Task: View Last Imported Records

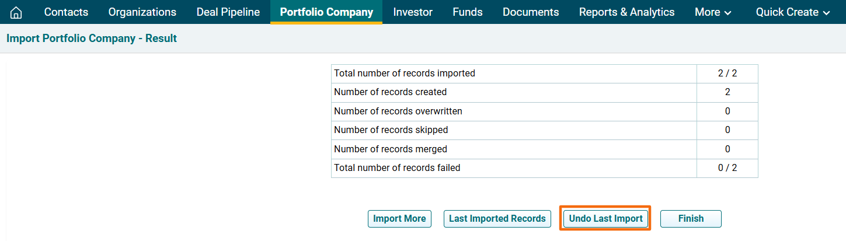Action: tap(497, 219)
